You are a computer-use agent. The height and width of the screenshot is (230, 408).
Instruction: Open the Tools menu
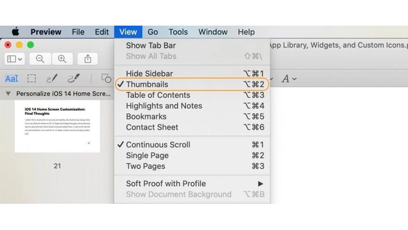pos(178,32)
